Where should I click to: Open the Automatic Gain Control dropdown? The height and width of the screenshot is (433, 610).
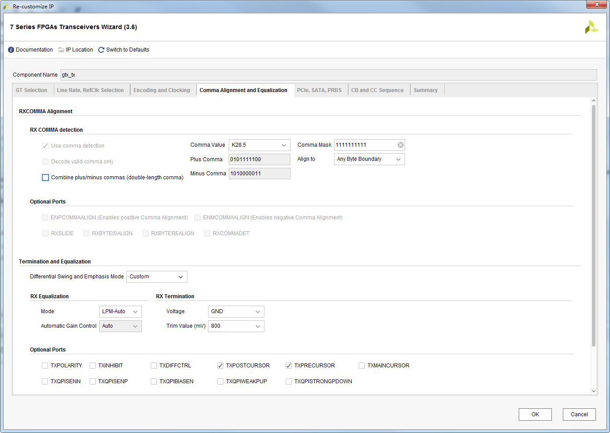(x=120, y=326)
